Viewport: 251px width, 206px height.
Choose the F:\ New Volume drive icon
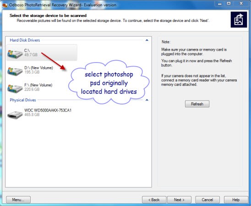15,89
